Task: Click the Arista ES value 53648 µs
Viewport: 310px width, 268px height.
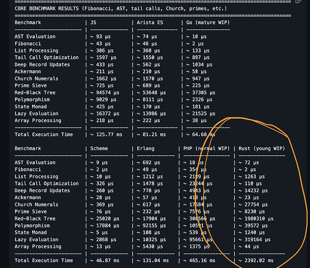Action: point(151,93)
